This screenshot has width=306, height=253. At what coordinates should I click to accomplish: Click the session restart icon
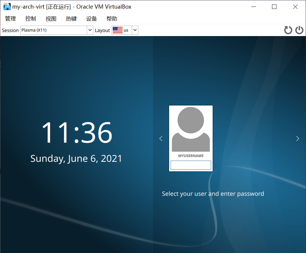pyautogui.click(x=288, y=30)
